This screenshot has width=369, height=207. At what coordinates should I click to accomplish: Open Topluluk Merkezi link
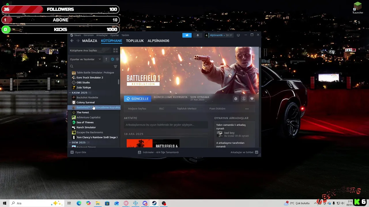[187, 109]
